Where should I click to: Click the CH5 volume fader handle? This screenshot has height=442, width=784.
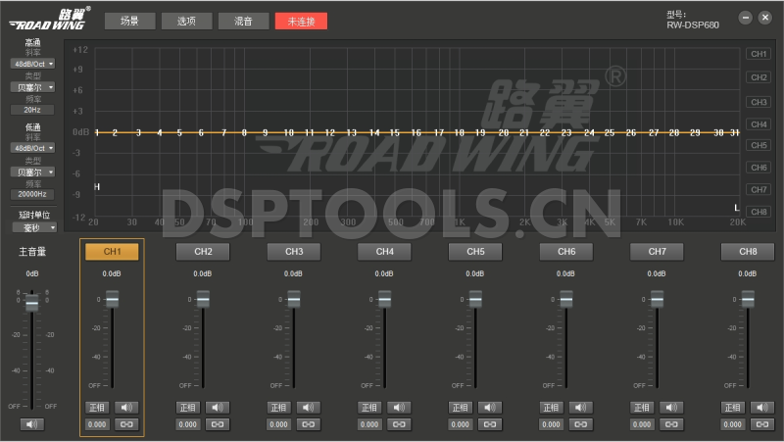point(475,299)
